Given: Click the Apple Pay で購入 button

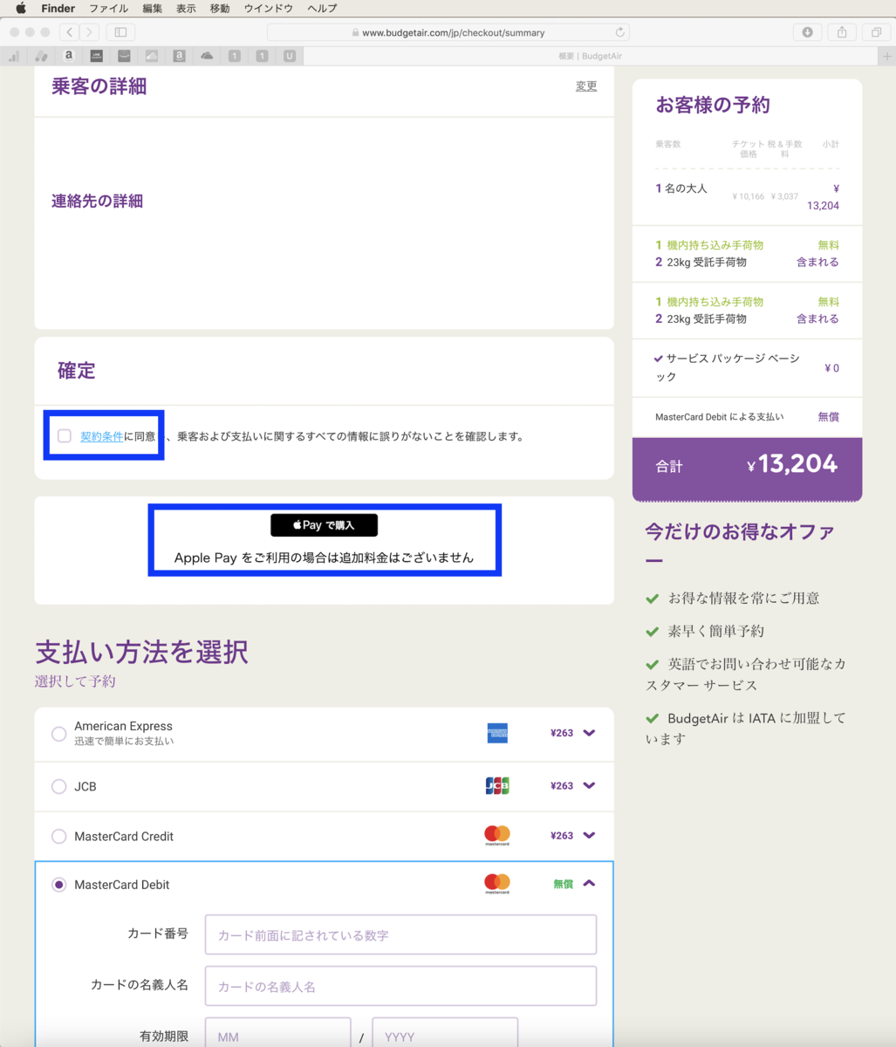Looking at the screenshot, I should [324, 524].
